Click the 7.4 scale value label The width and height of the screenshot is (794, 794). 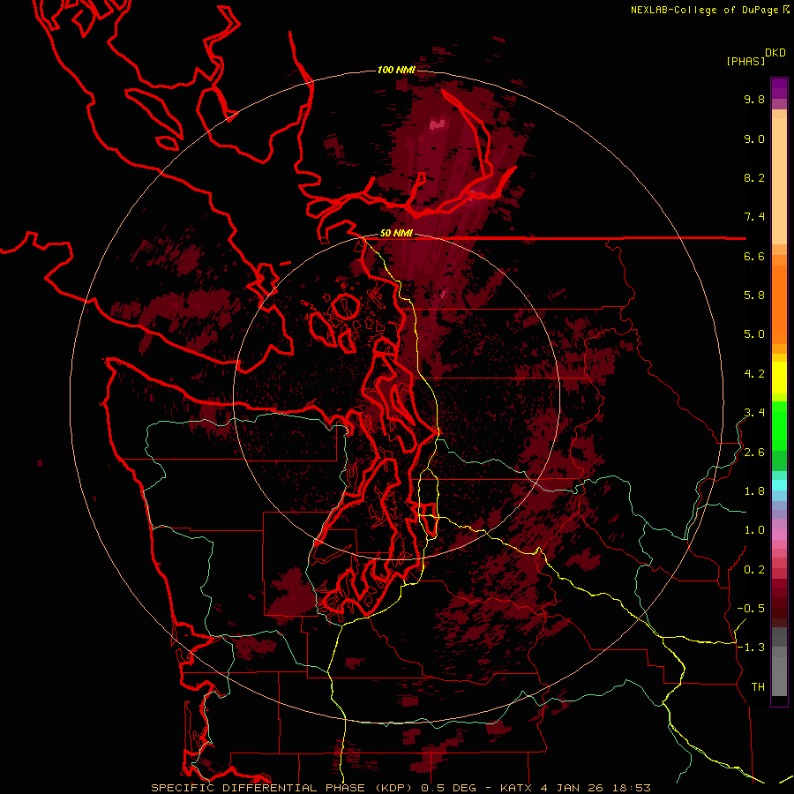[x=754, y=217]
